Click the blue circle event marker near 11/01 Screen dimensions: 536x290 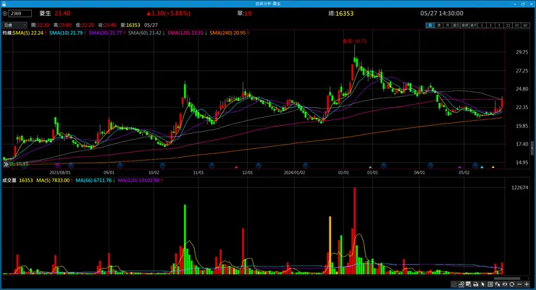coord(212,166)
